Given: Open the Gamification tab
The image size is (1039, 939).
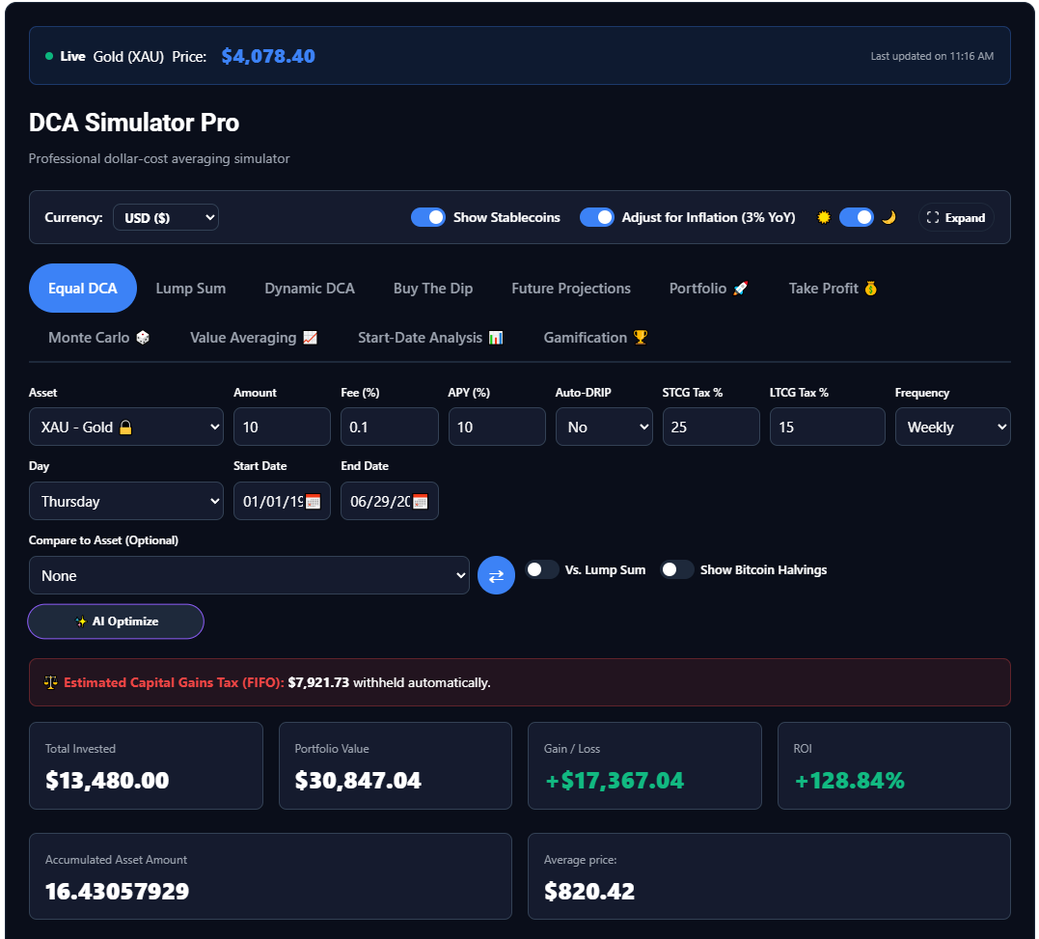Looking at the screenshot, I should (x=595, y=338).
